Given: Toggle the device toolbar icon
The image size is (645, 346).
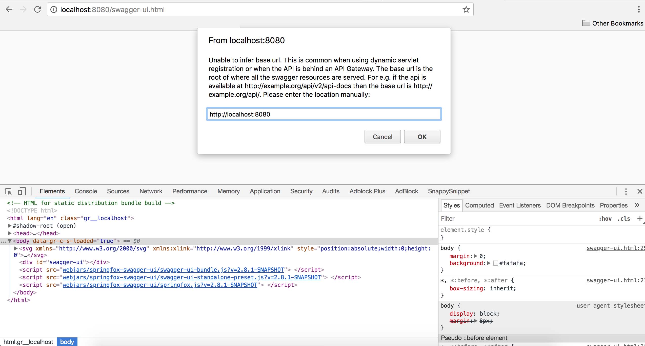Looking at the screenshot, I should [22, 191].
